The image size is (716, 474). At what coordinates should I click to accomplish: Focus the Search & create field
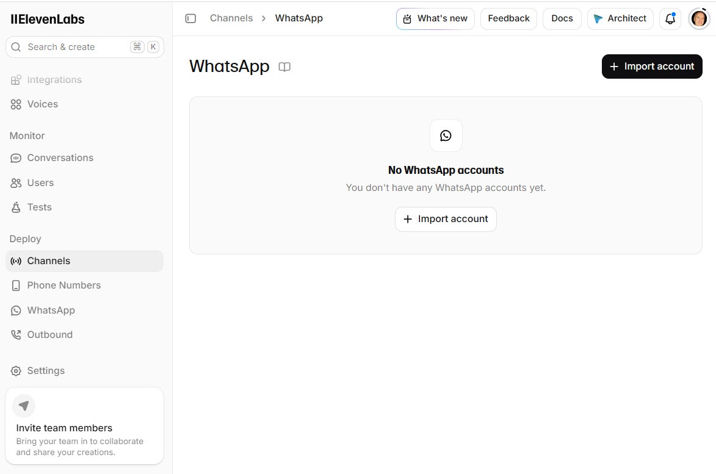pos(84,47)
